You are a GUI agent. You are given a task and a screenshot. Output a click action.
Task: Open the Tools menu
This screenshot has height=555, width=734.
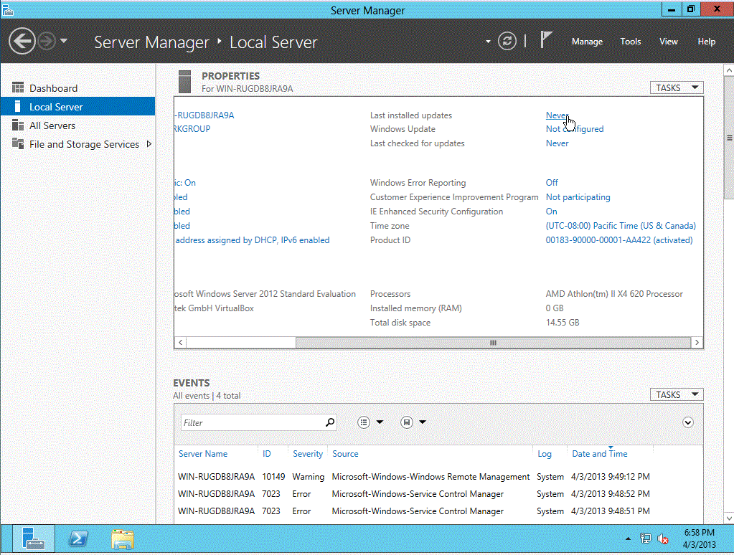pos(631,42)
